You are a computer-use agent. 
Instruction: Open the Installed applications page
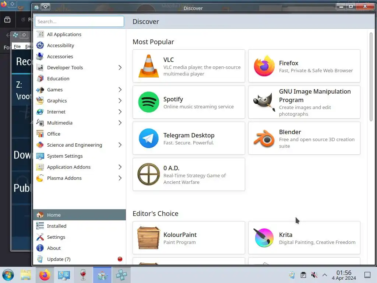coord(80,226)
